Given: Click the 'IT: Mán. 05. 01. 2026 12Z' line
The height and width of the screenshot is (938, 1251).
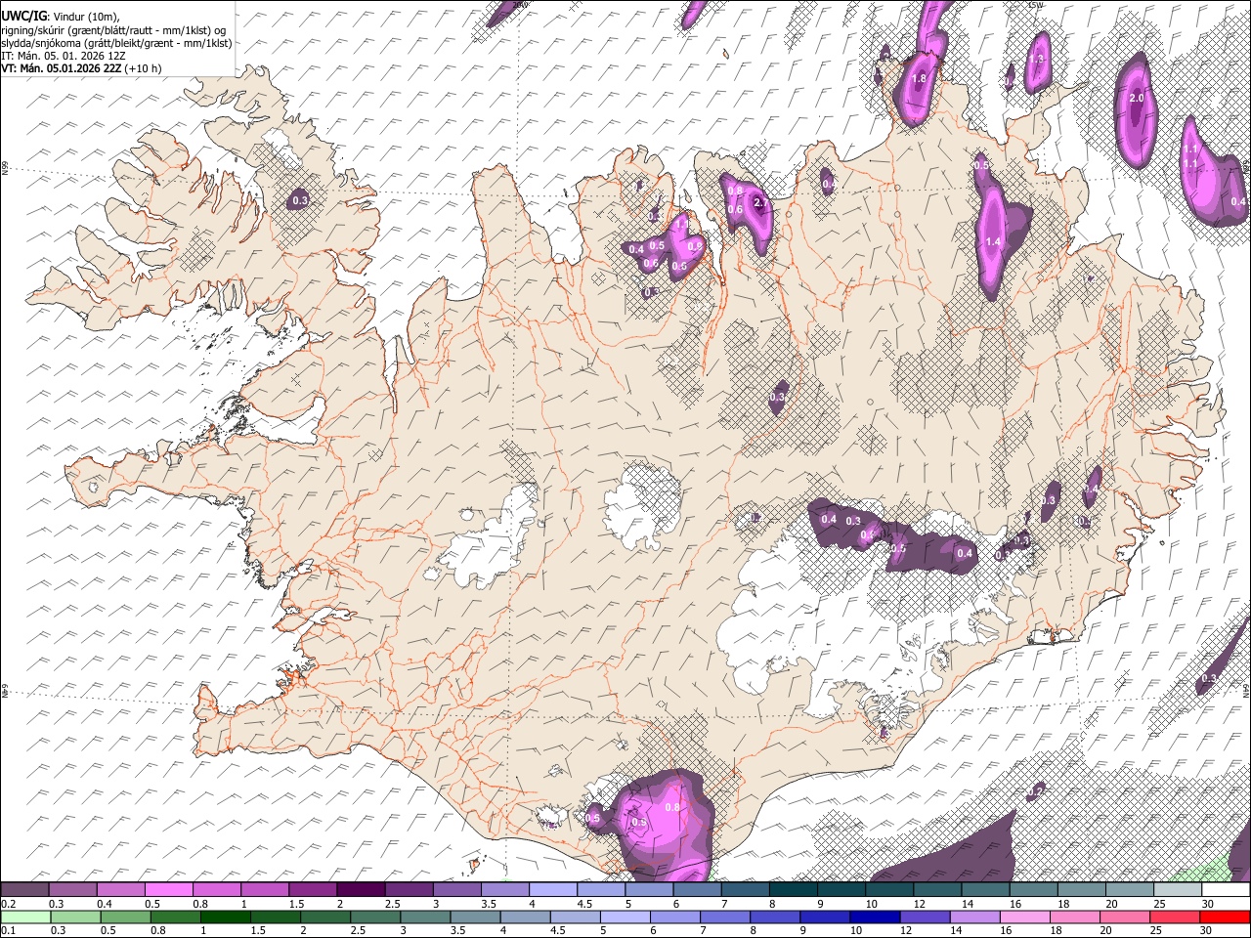Looking at the screenshot, I should point(64,56).
